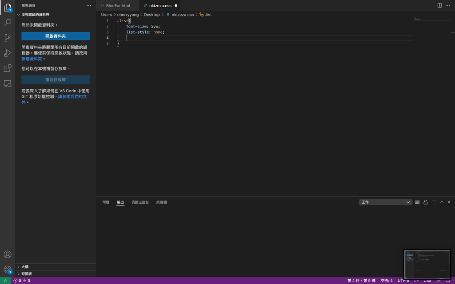Expand the 大綱 outline section
This screenshot has width=455, height=284.
(x=56, y=267)
